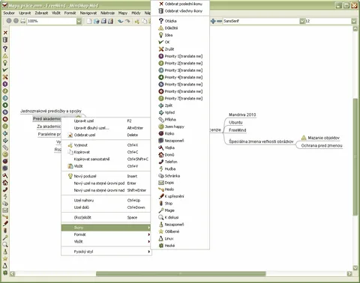Screen dimensions: 360x283
Task: Click Nový poduzel in context menu
Action: [106, 176]
